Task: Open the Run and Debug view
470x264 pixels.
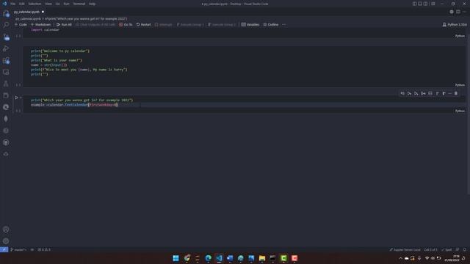Action: [x=6, y=48]
